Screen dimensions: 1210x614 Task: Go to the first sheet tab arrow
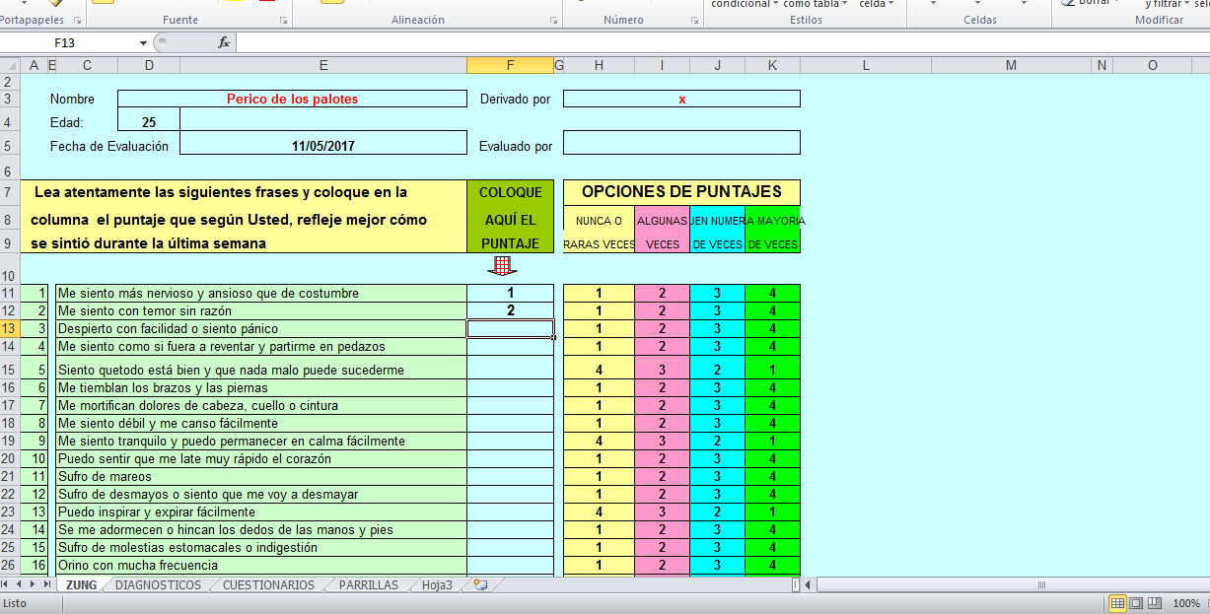point(7,584)
